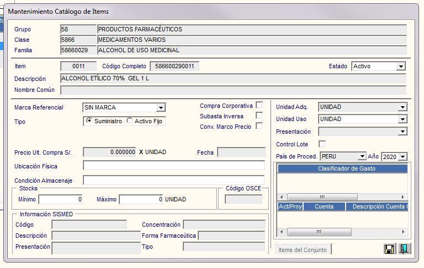Tick the Control Lote checkbox
Viewport: 424px width, 268px height.
(322, 144)
